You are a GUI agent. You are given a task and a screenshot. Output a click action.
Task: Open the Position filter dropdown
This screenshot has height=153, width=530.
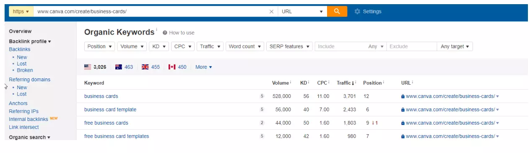pyautogui.click(x=100, y=47)
